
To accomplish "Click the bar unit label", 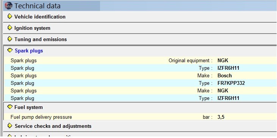I will [x=207, y=117].
